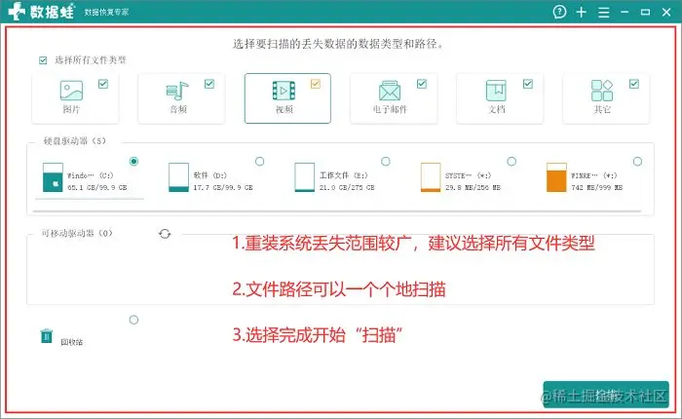
Task: Click the 29.8 MB/256 MB text
Action: (473, 187)
